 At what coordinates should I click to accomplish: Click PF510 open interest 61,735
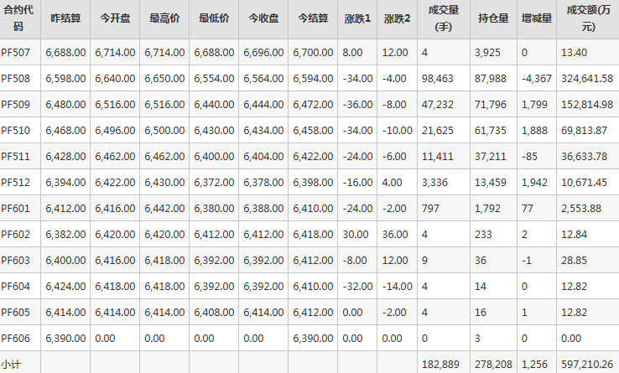491,130
